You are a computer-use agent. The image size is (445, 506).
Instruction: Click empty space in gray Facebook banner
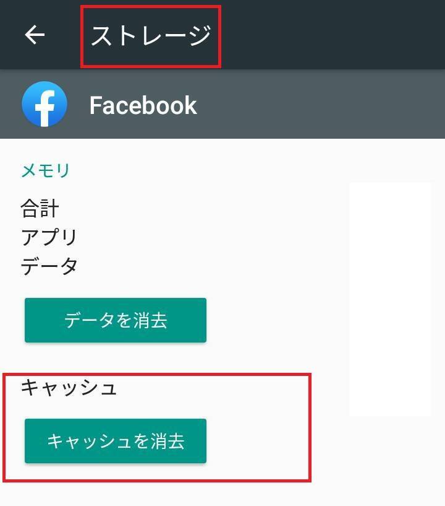[x=320, y=104]
